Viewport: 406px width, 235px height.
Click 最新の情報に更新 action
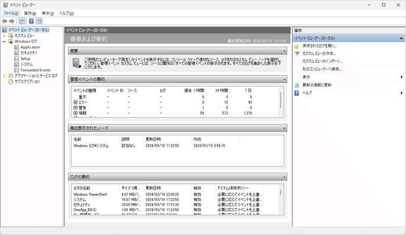[317, 85]
